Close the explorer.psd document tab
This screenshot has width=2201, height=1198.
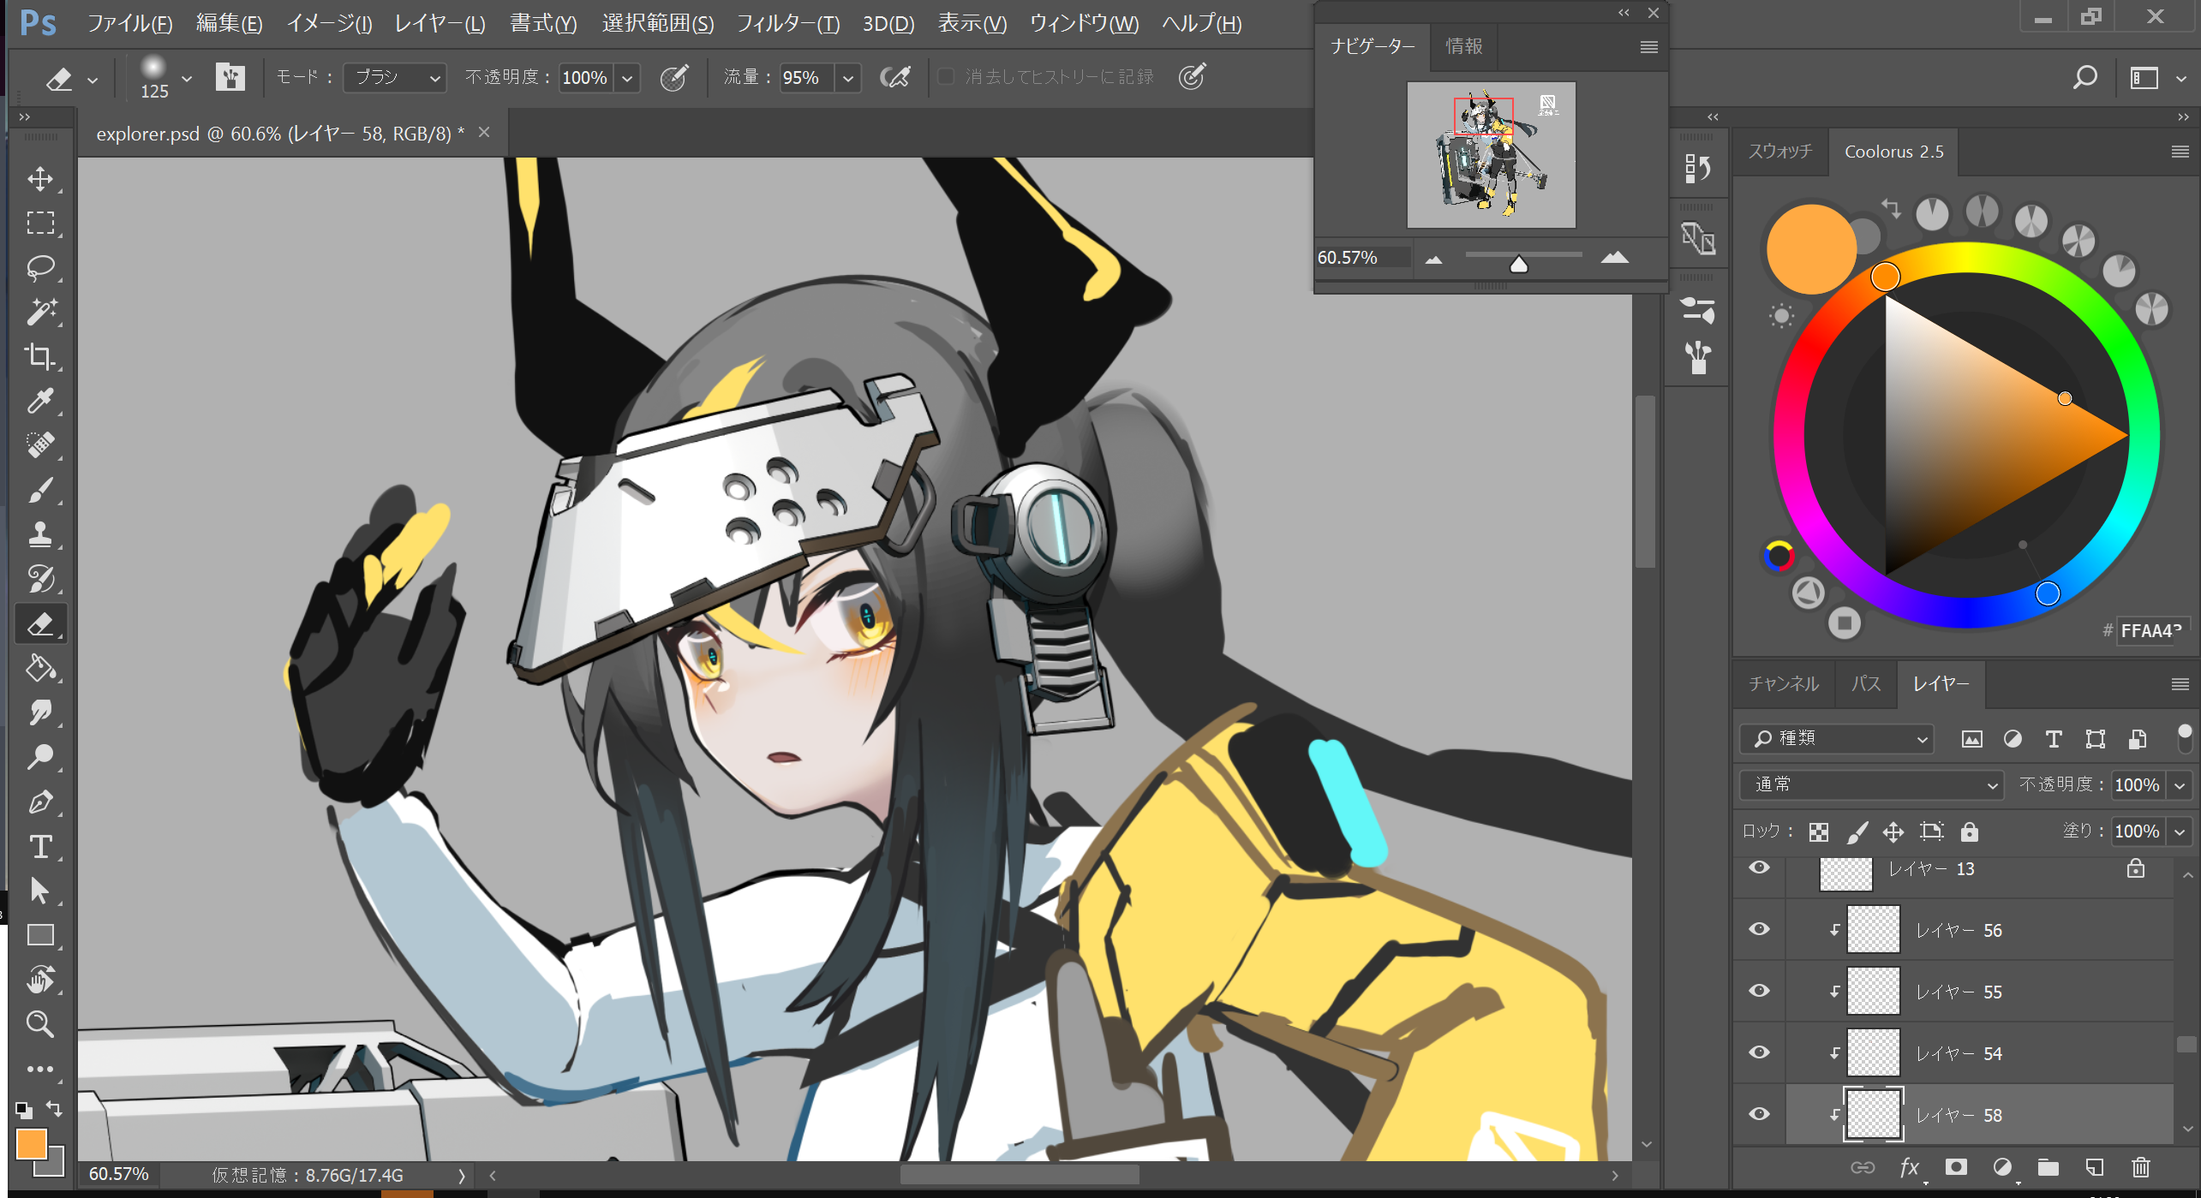pos(484,132)
